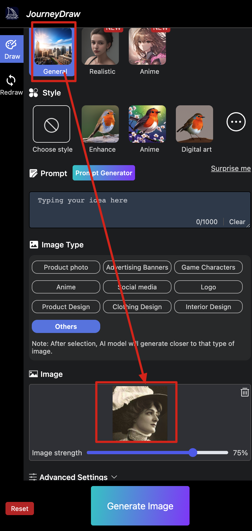The height and width of the screenshot is (531, 252).
Task: Select the Others image type
Action: click(x=66, y=326)
